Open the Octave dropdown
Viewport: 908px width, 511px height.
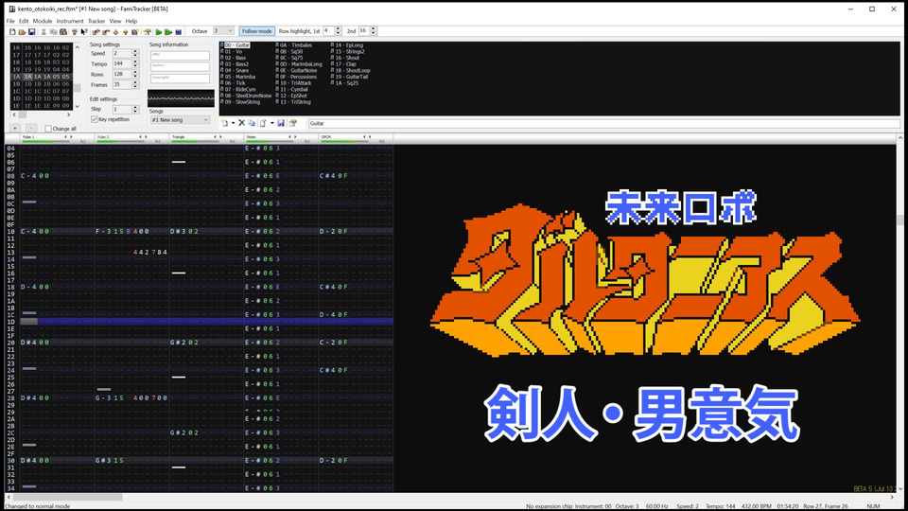click(x=223, y=31)
